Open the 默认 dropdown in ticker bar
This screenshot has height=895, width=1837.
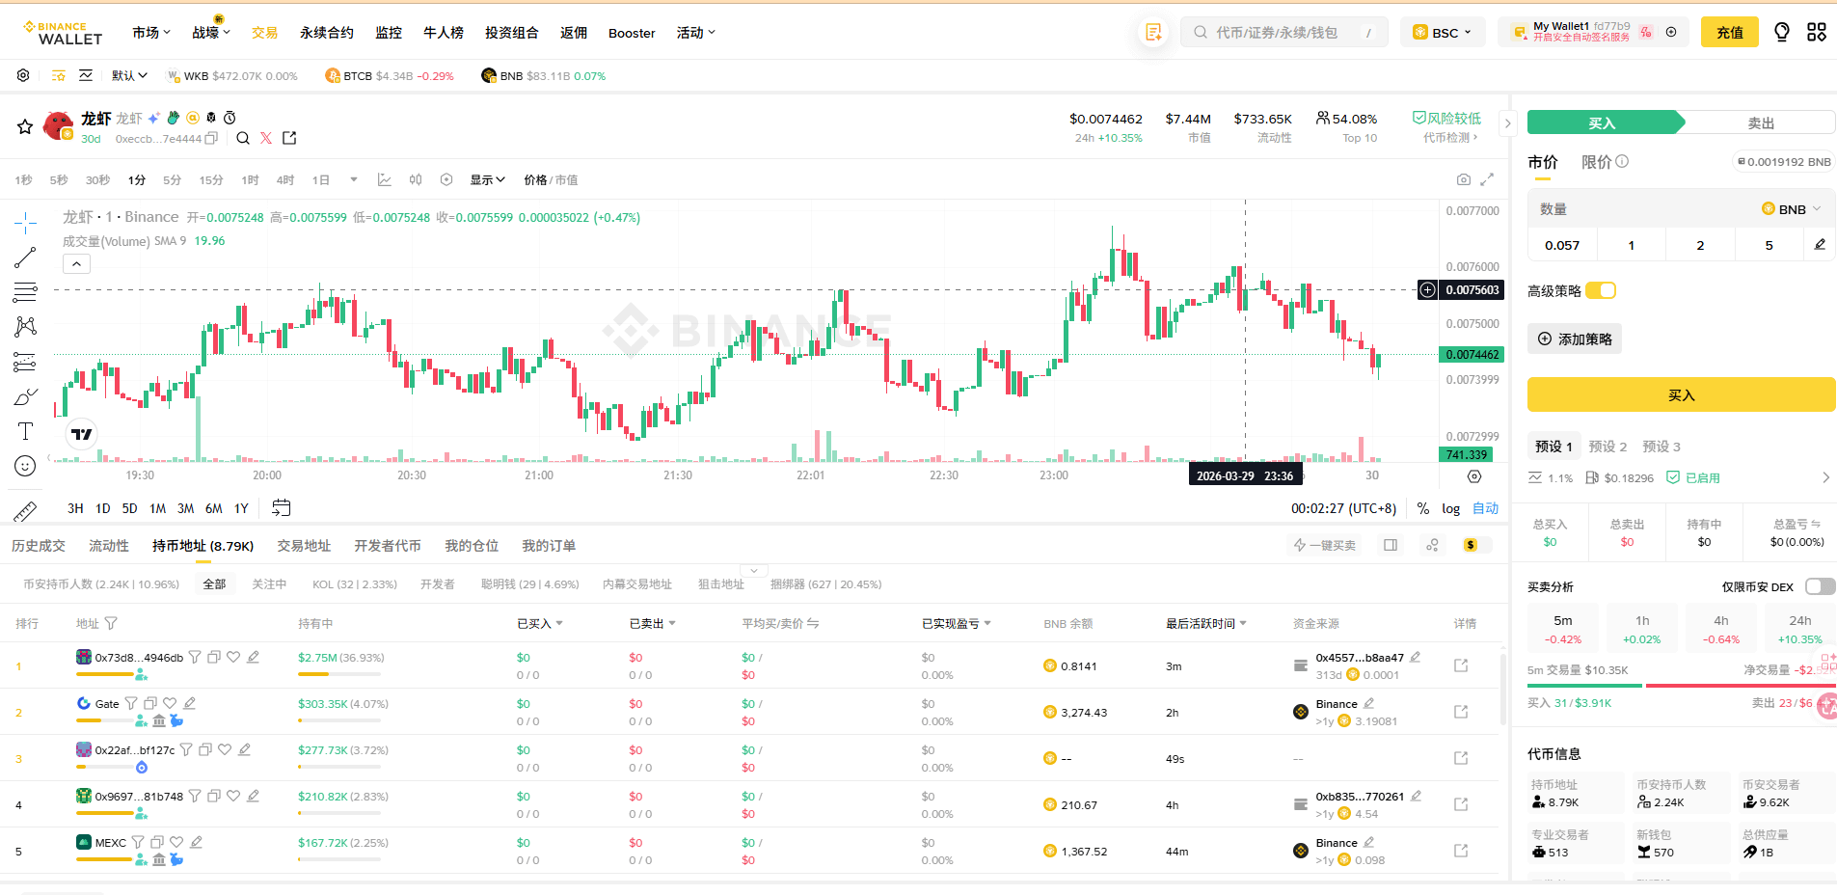129,75
